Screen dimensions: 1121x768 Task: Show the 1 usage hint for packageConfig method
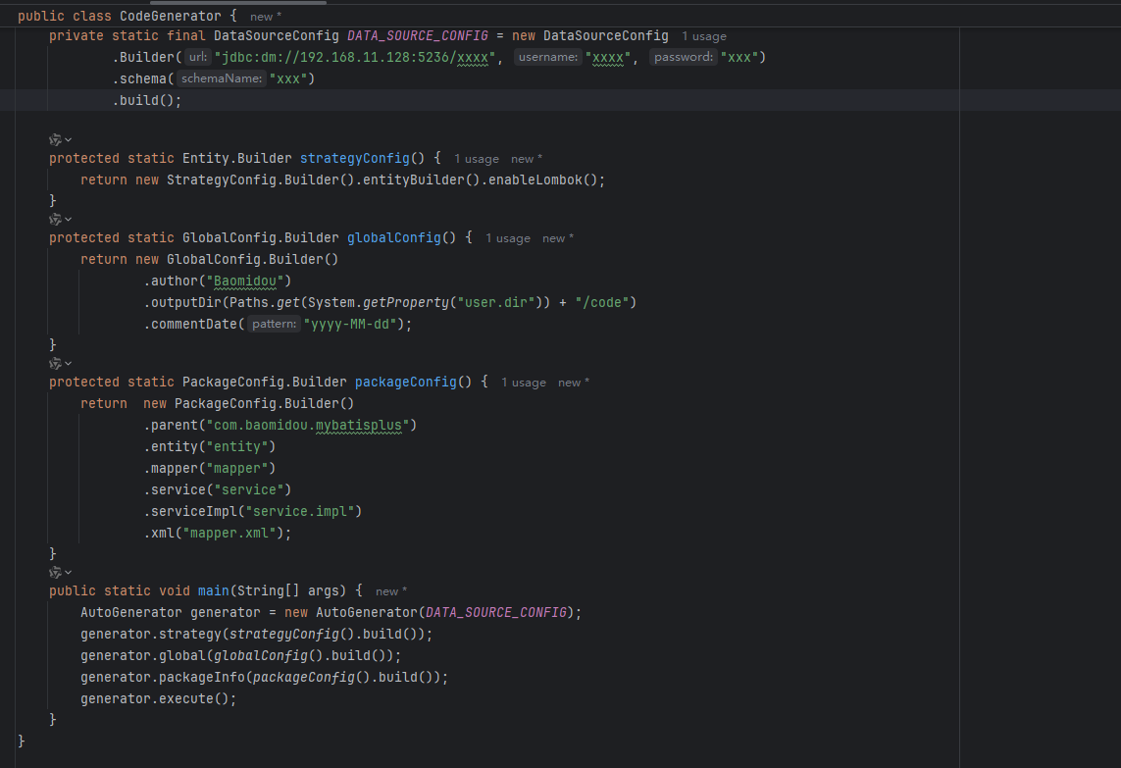coord(524,383)
